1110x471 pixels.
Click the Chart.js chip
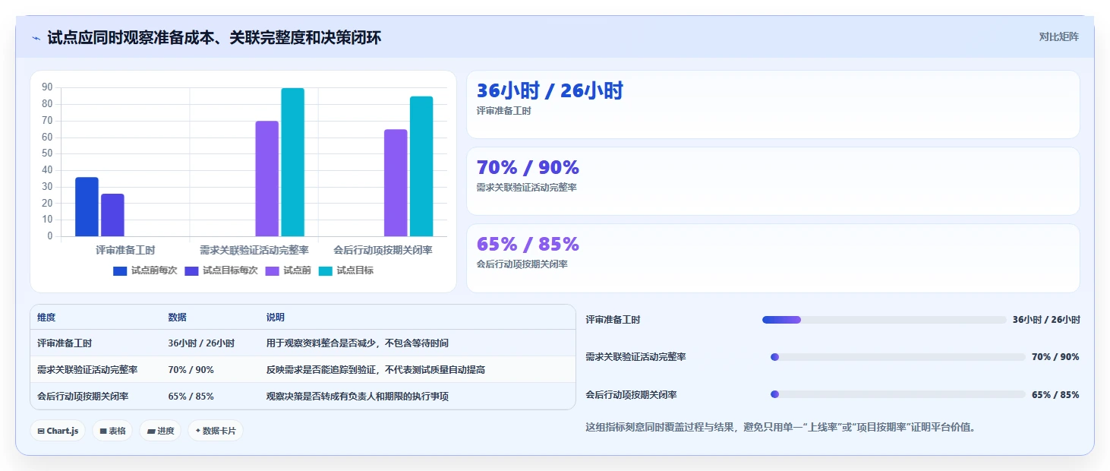click(x=58, y=431)
